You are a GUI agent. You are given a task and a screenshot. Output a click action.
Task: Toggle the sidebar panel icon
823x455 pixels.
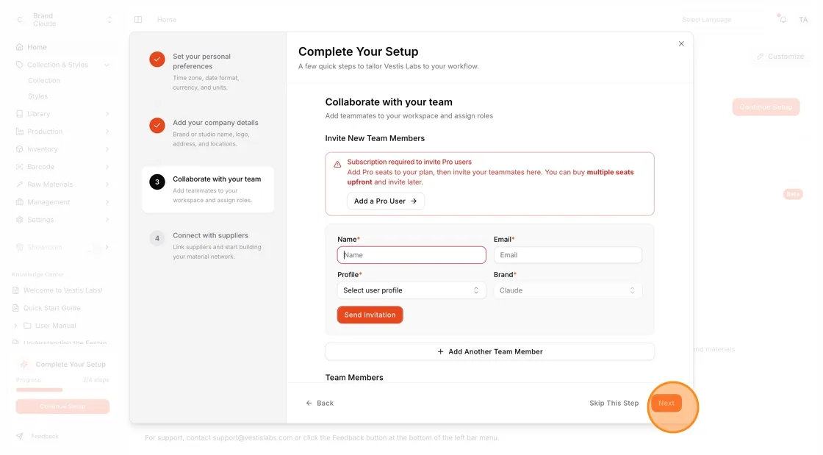click(x=138, y=19)
